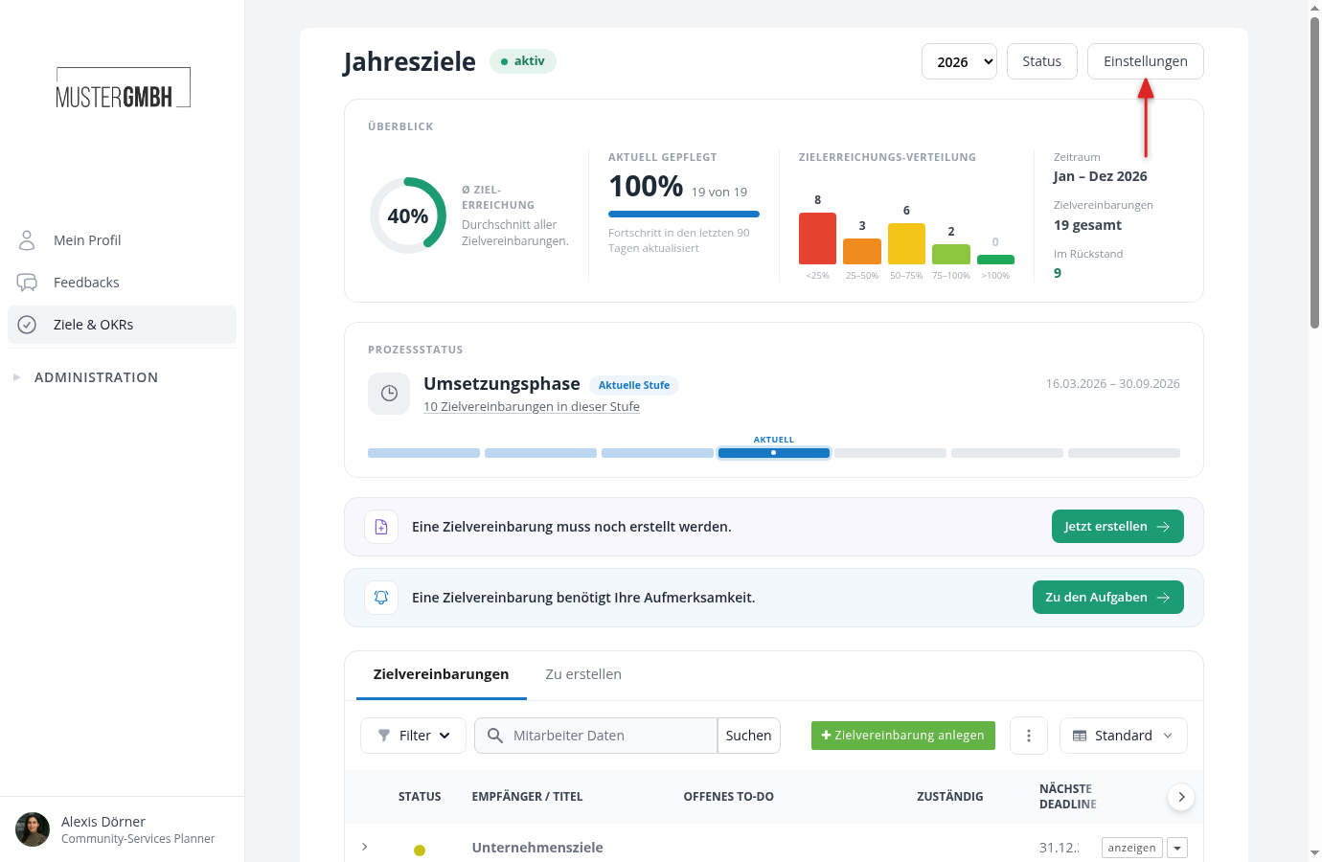Click the current AKTUELL process stage segment
Viewport: 1322px width, 862px height.
tap(774, 453)
